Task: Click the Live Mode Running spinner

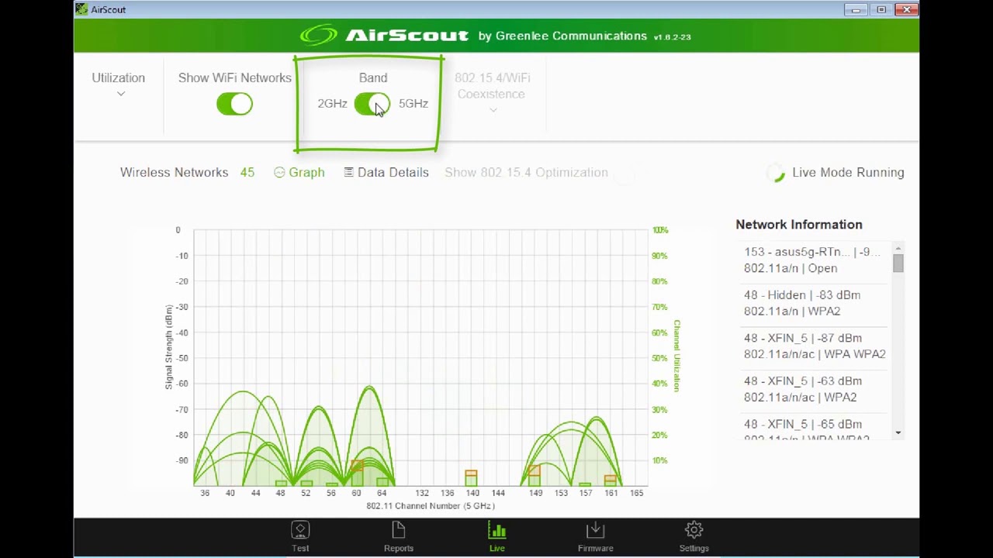Action: [x=776, y=173]
